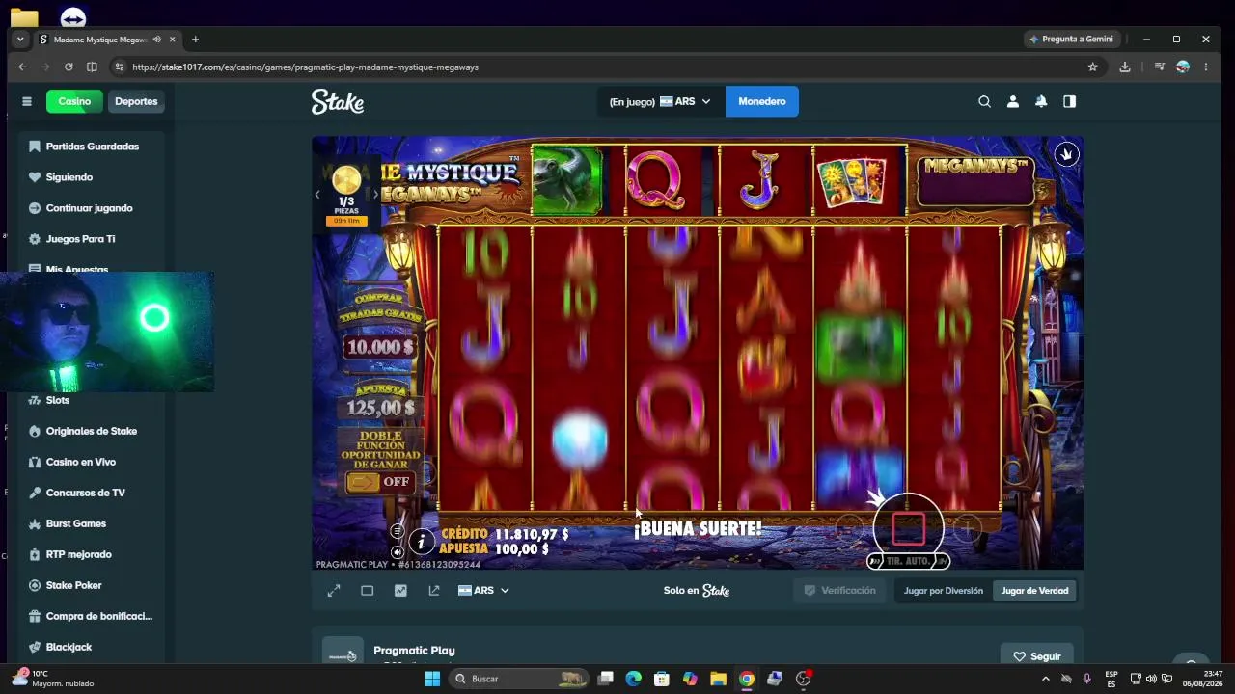
Task: Pop out the game window
Action: (434, 590)
